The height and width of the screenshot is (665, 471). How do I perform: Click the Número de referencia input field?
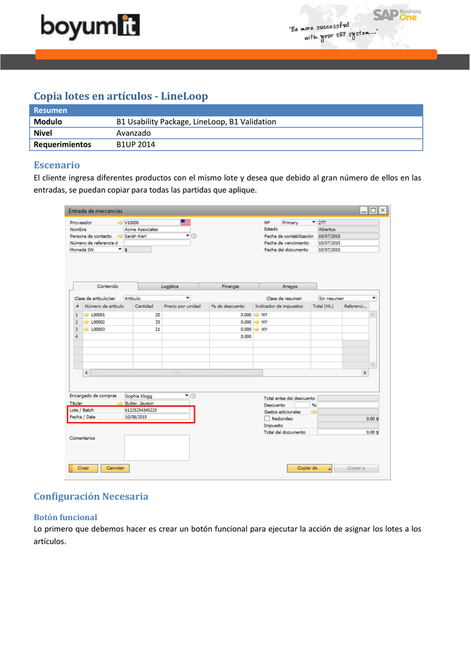click(157, 243)
